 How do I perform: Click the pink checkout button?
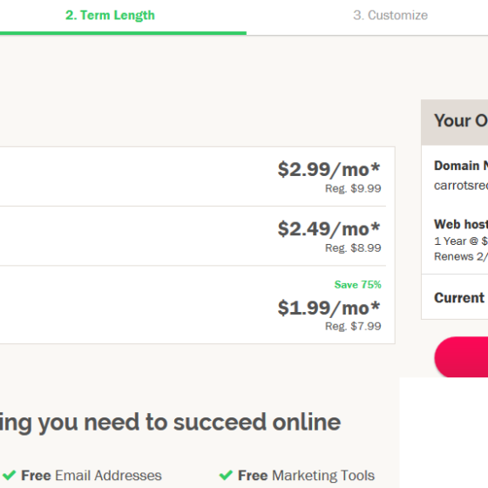coord(461,357)
